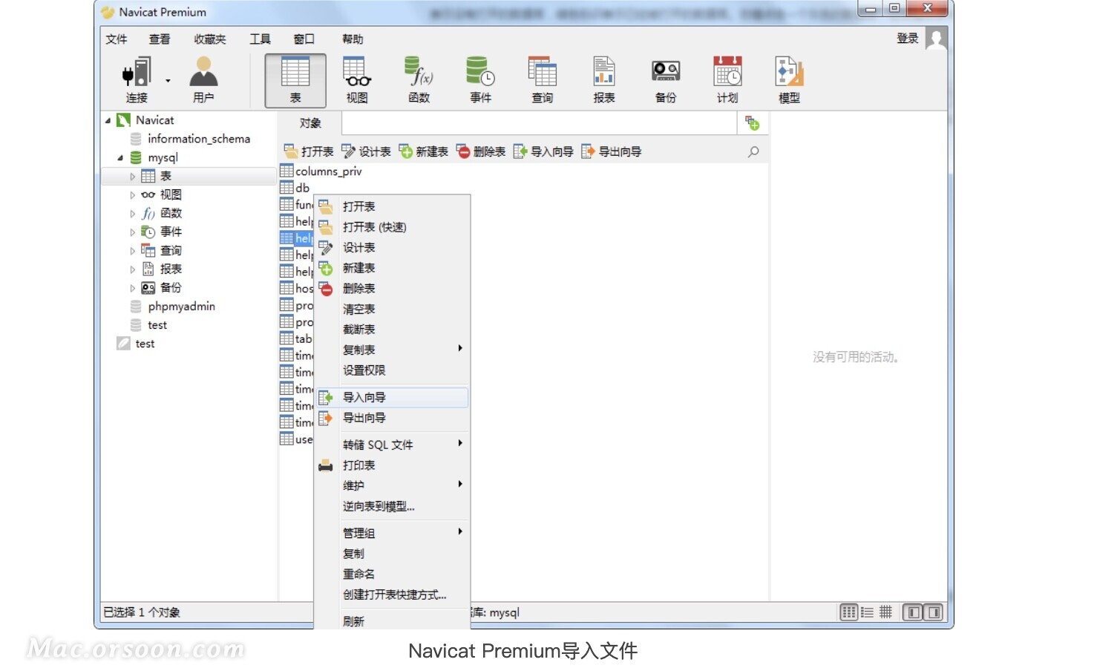The width and height of the screenshot is (1097, 668).
Task: Click the 模型 (Model) toolbar icon
Action: tap(789, 79)
